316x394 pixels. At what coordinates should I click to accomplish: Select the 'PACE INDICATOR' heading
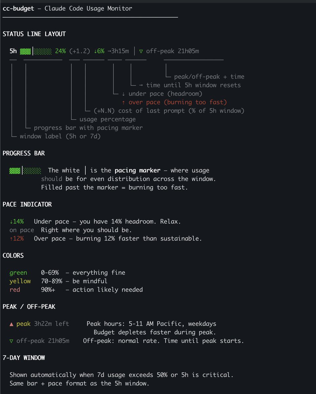click(x=27, y=204)
